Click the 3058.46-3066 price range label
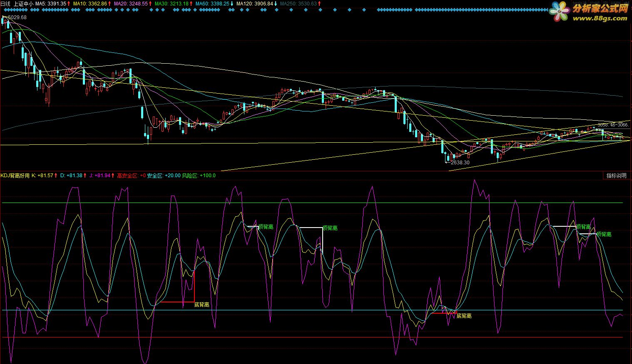The image size is (632, 364). point(613,125)
